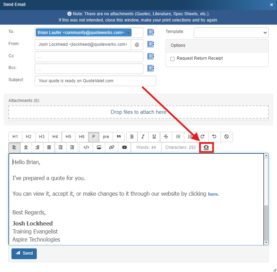The height and width of the screenshot is (272, 277).
Task: Send the email
Action: (24, 254)
